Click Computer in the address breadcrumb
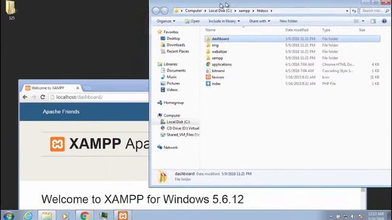Viewport: 392px width, 220px height. (194, 11)
